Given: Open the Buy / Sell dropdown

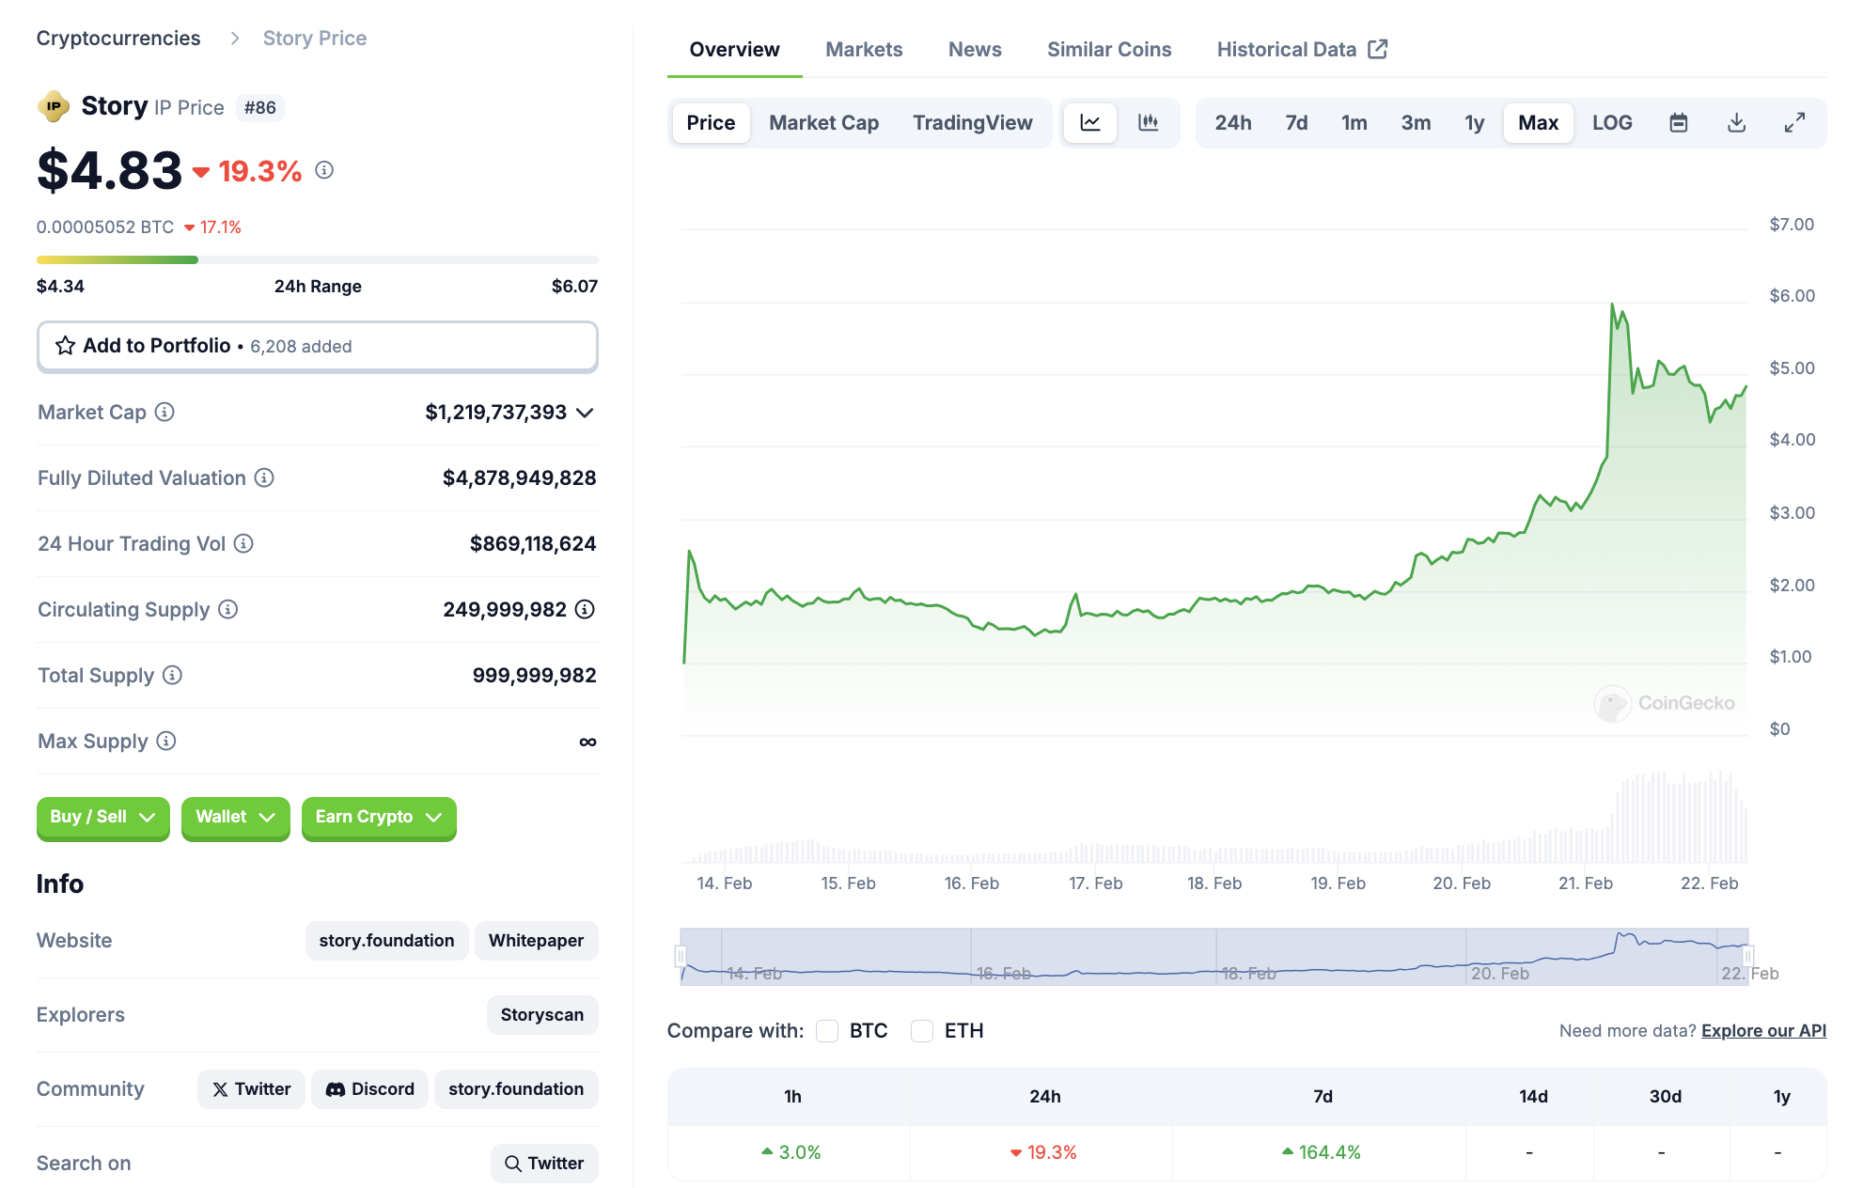Looking at the screenshot, I should [102, 817].
